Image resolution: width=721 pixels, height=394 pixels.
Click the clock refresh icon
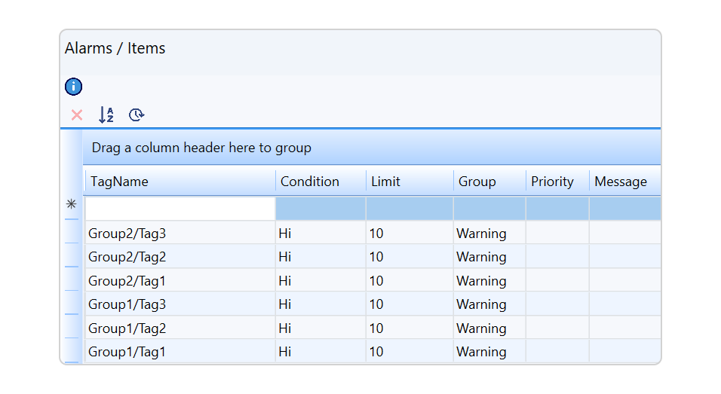pos(136,115)
